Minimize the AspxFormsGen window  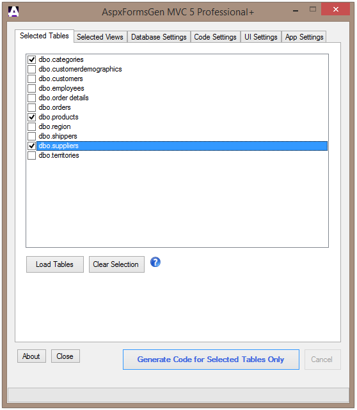[x=296, y=11]
